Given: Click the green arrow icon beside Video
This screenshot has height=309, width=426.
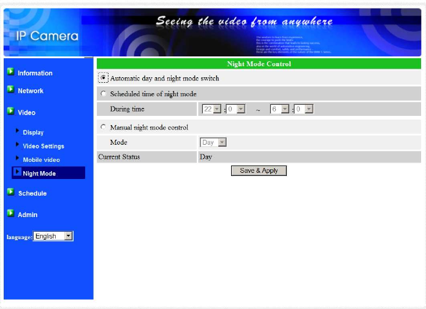Looking at the screenshot, I should point(10,111).
